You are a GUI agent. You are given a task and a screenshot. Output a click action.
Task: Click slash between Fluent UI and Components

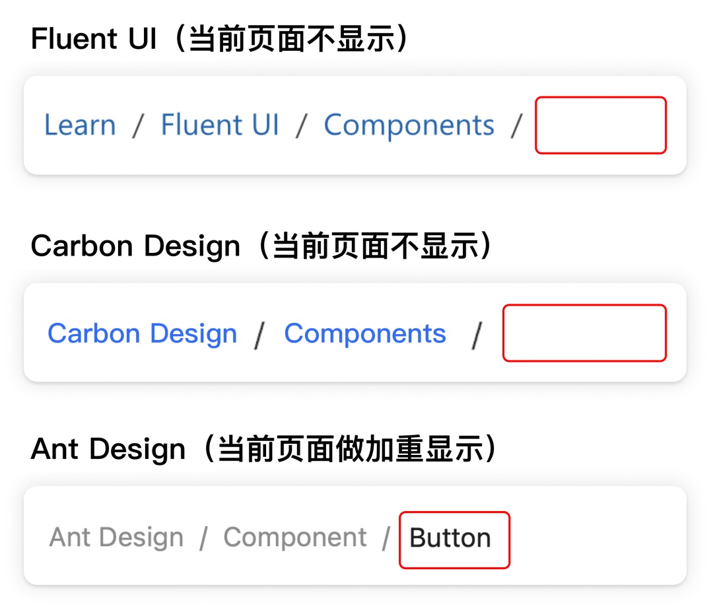pos(302,125)
